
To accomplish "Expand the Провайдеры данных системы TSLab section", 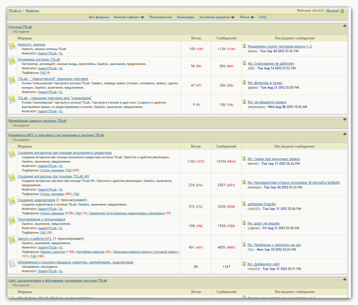I will coord(345,120).
